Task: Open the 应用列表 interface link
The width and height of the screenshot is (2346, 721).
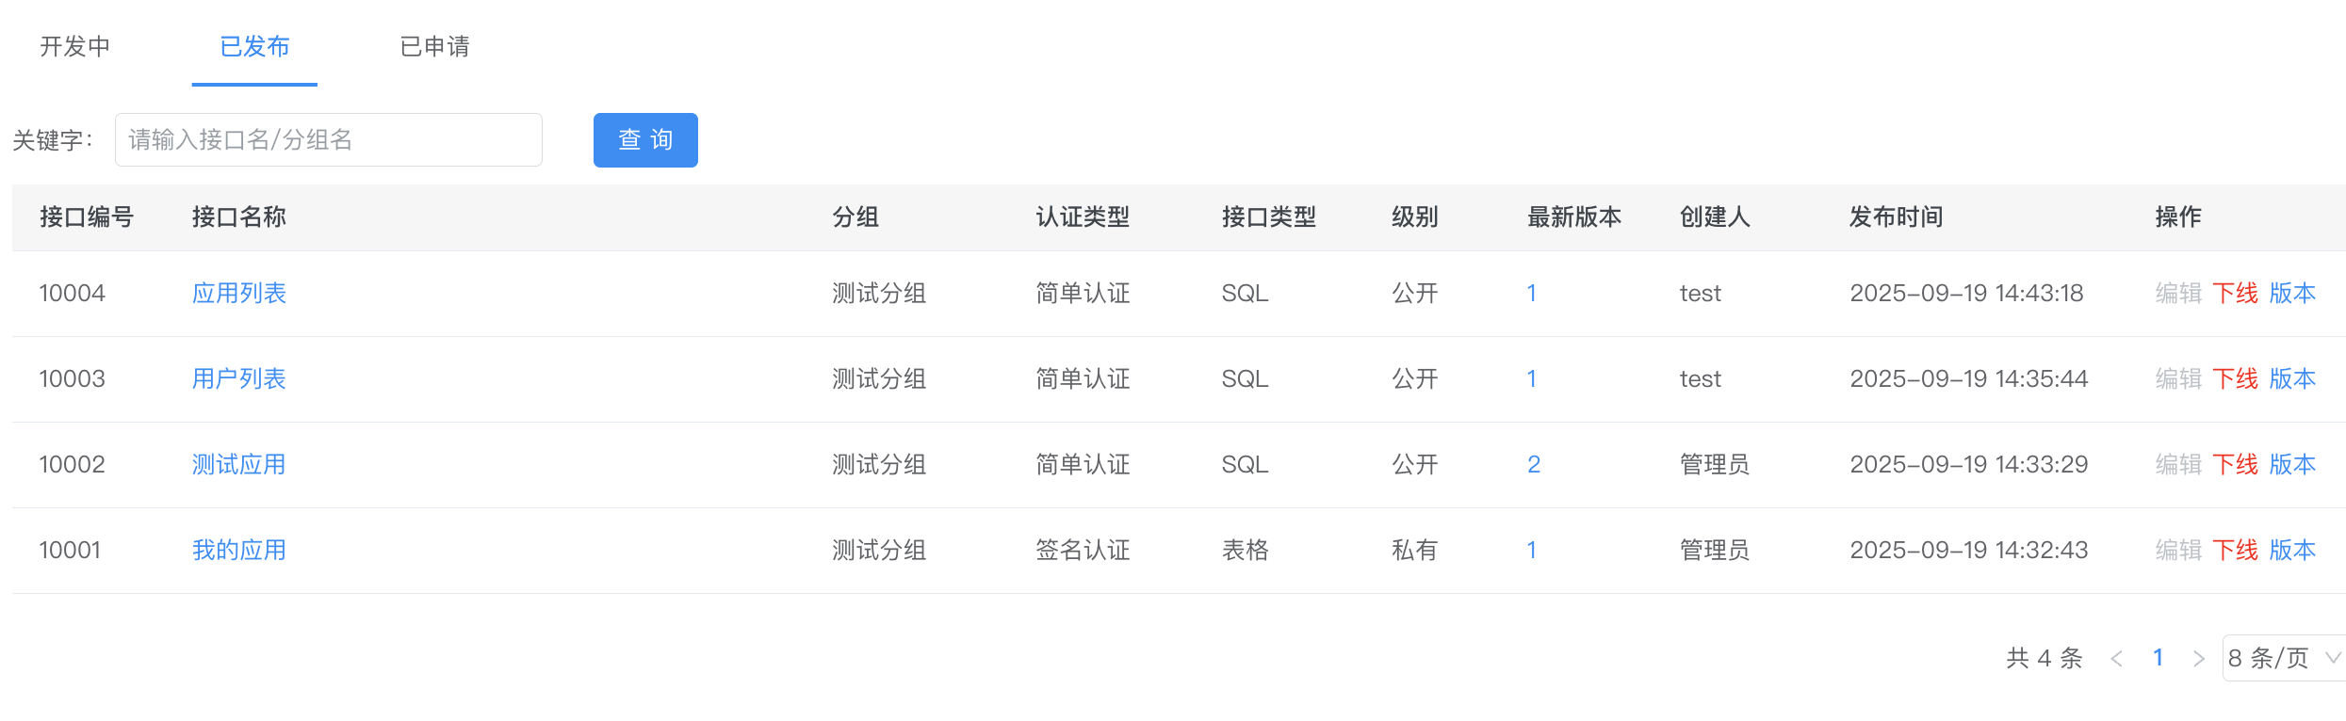Action: click(239, 294)
